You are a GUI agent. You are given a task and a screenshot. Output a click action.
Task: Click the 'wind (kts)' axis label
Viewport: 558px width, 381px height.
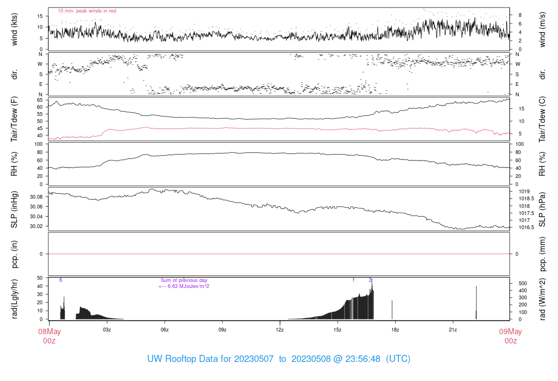pyautogui.click(x=14, y=29)
